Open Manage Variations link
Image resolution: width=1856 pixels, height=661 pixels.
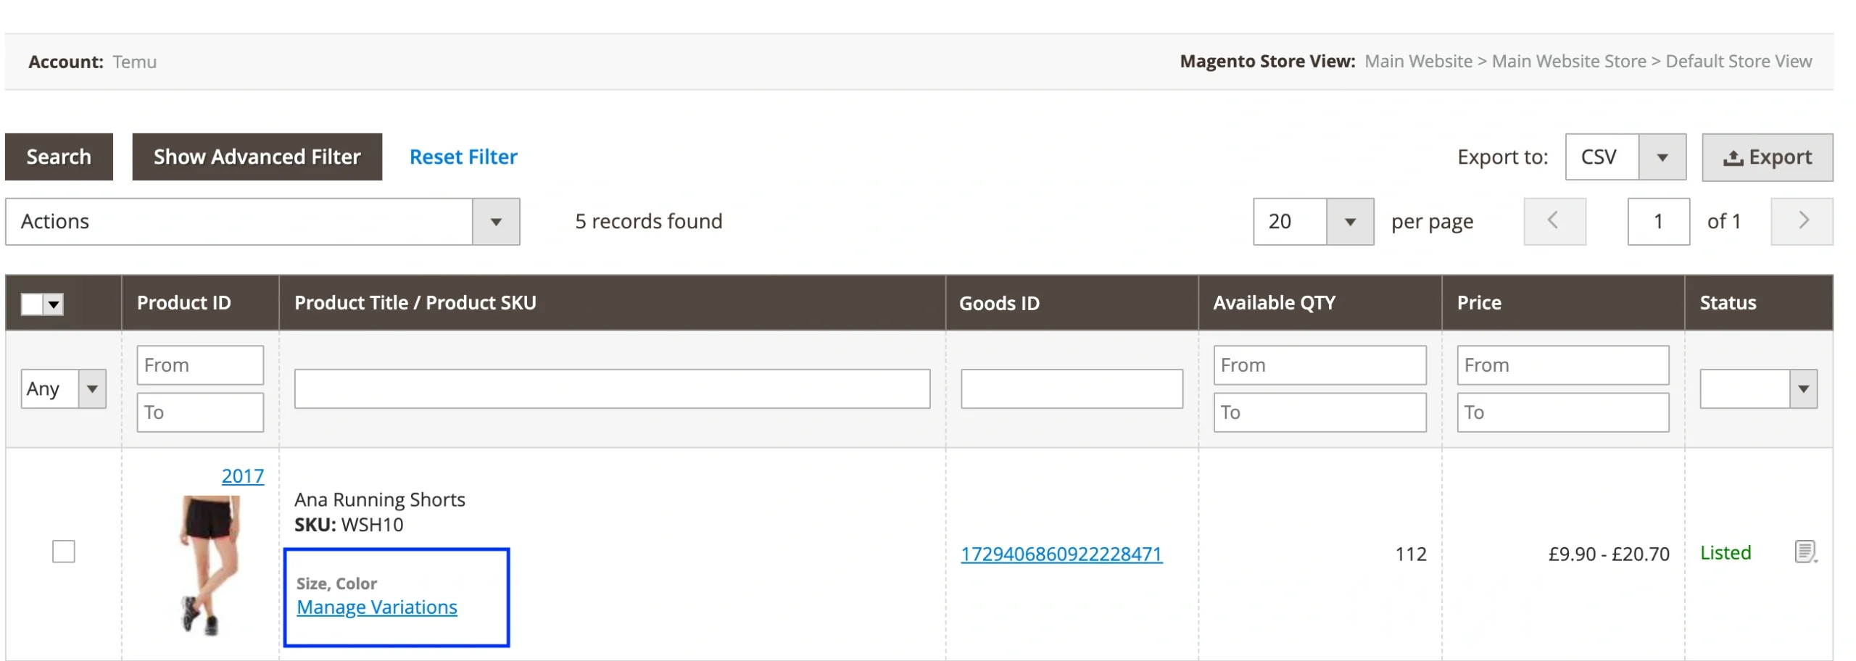[376, 607]
